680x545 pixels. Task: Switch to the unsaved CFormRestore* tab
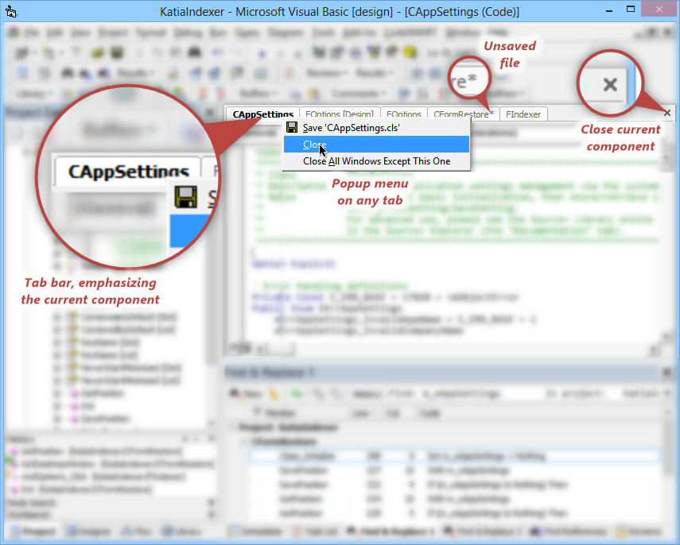(x=463, y=114)
